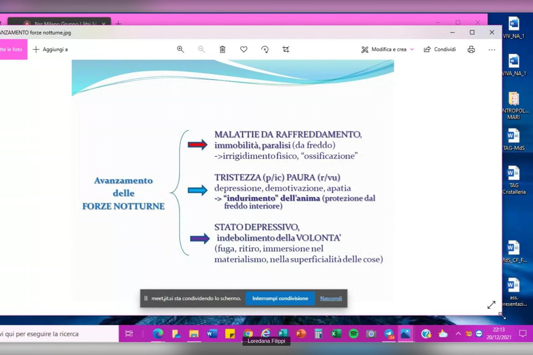Open Internet Explorer from taskbar

(266, 333)
